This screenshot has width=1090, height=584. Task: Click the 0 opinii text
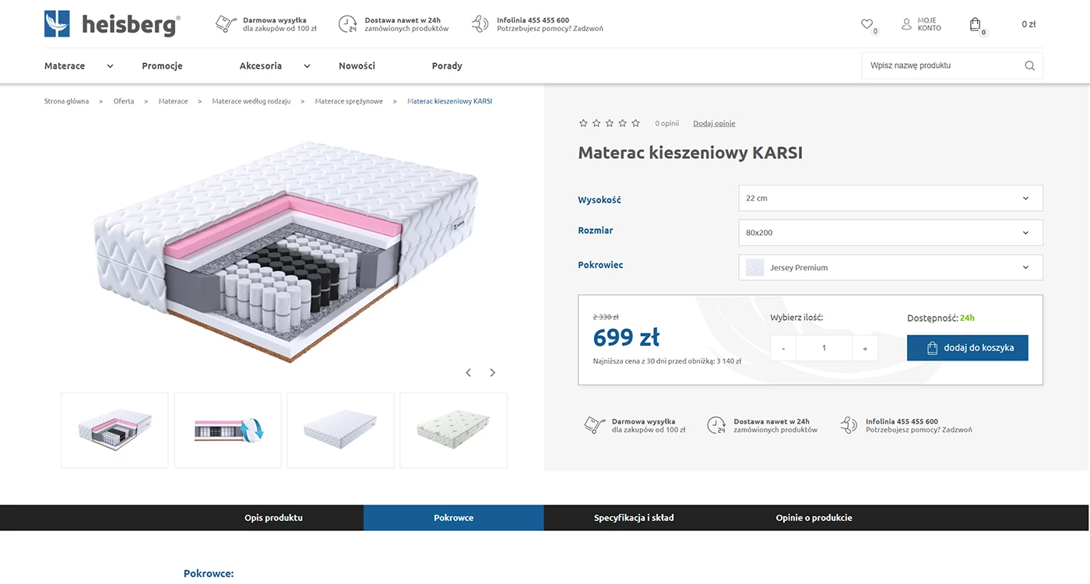(x=667, y=124)
